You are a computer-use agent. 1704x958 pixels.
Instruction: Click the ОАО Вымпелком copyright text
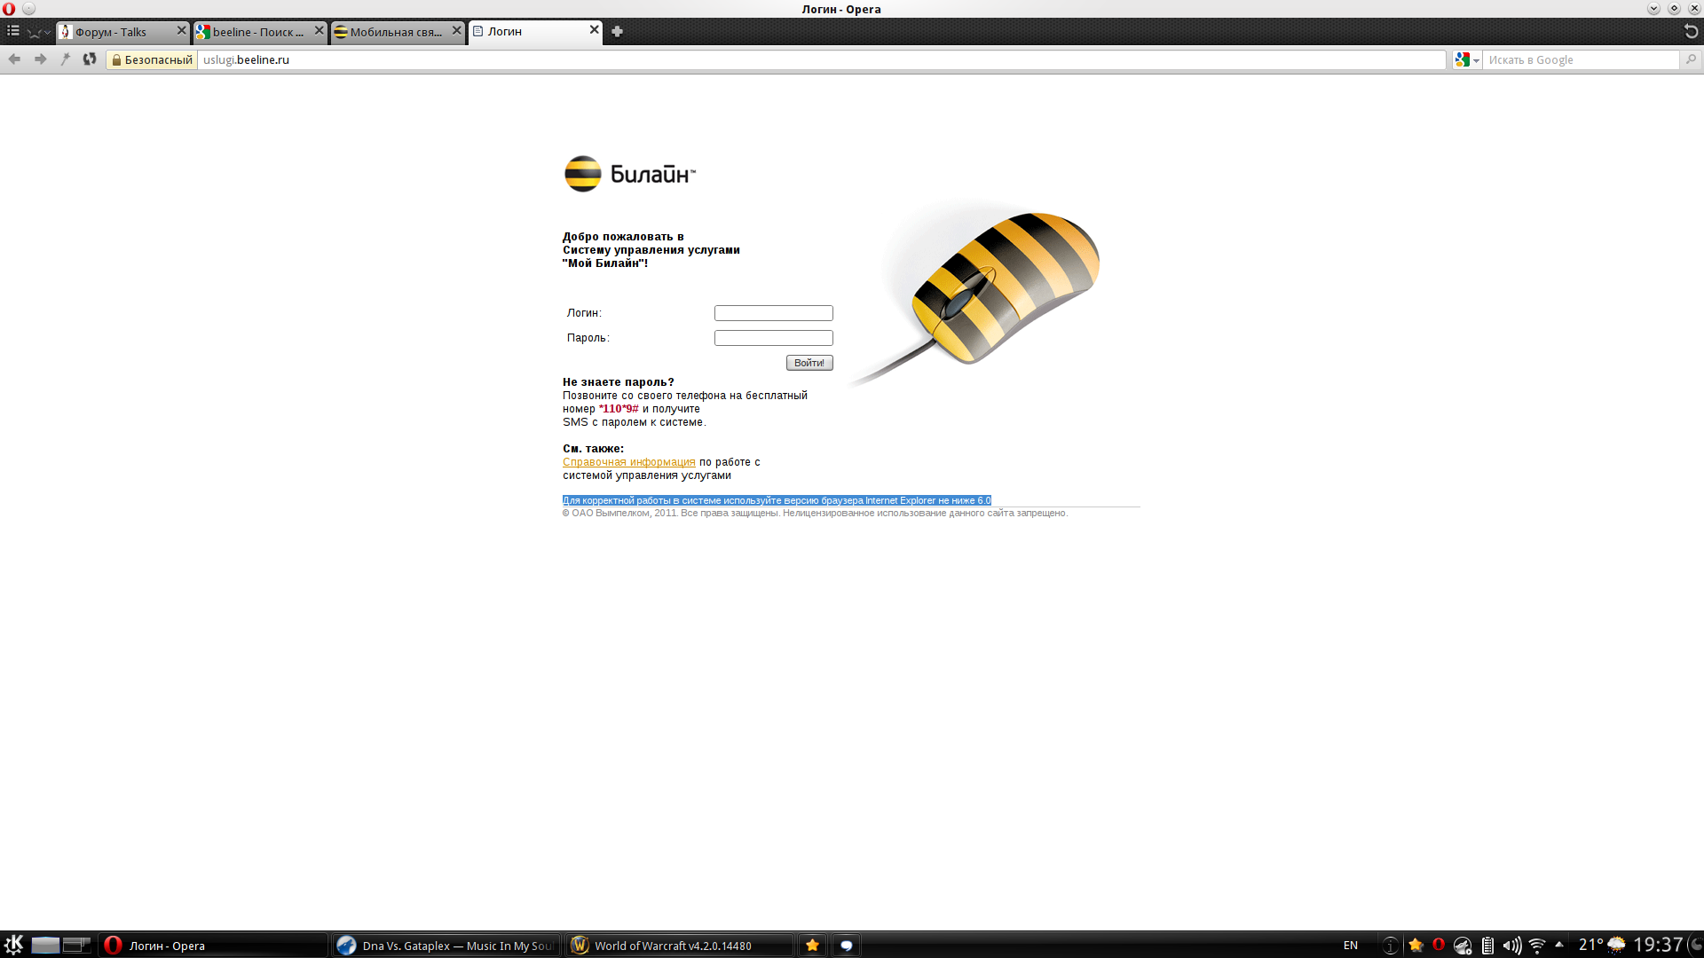815,514
